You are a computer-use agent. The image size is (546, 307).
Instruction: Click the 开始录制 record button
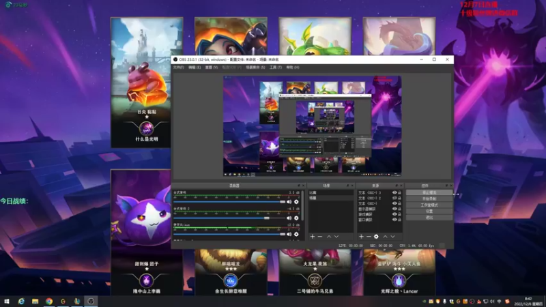coord(429,199)
